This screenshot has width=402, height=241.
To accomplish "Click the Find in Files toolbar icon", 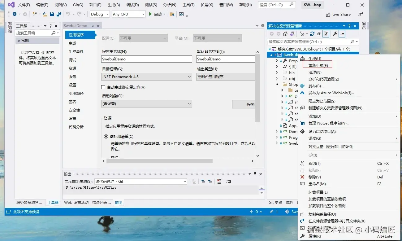I will click(x=172, y=14).
